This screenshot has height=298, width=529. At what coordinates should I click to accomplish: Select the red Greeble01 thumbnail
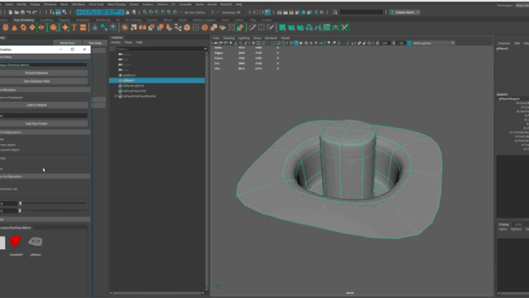[x=16, y=242]
